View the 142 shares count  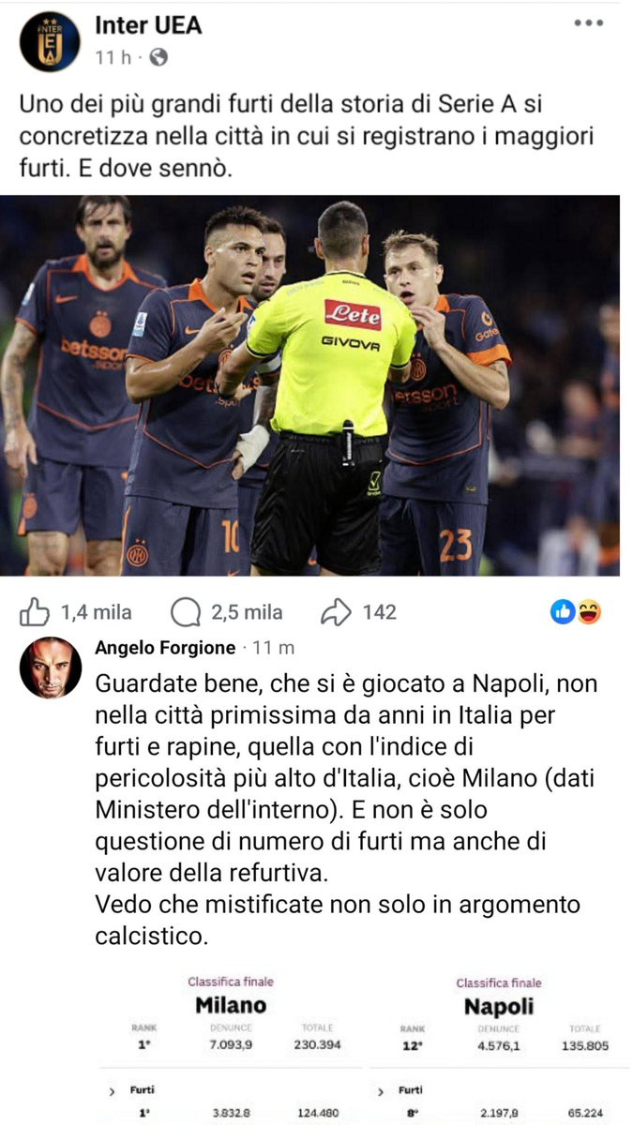point(379,613)
